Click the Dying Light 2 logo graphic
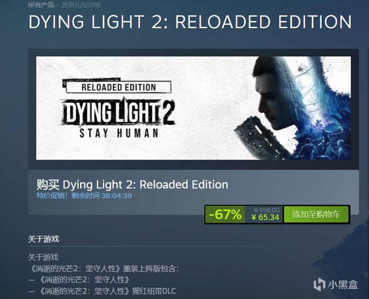The width and height of the screenshot is (369, 299). [x=118, y=111]
